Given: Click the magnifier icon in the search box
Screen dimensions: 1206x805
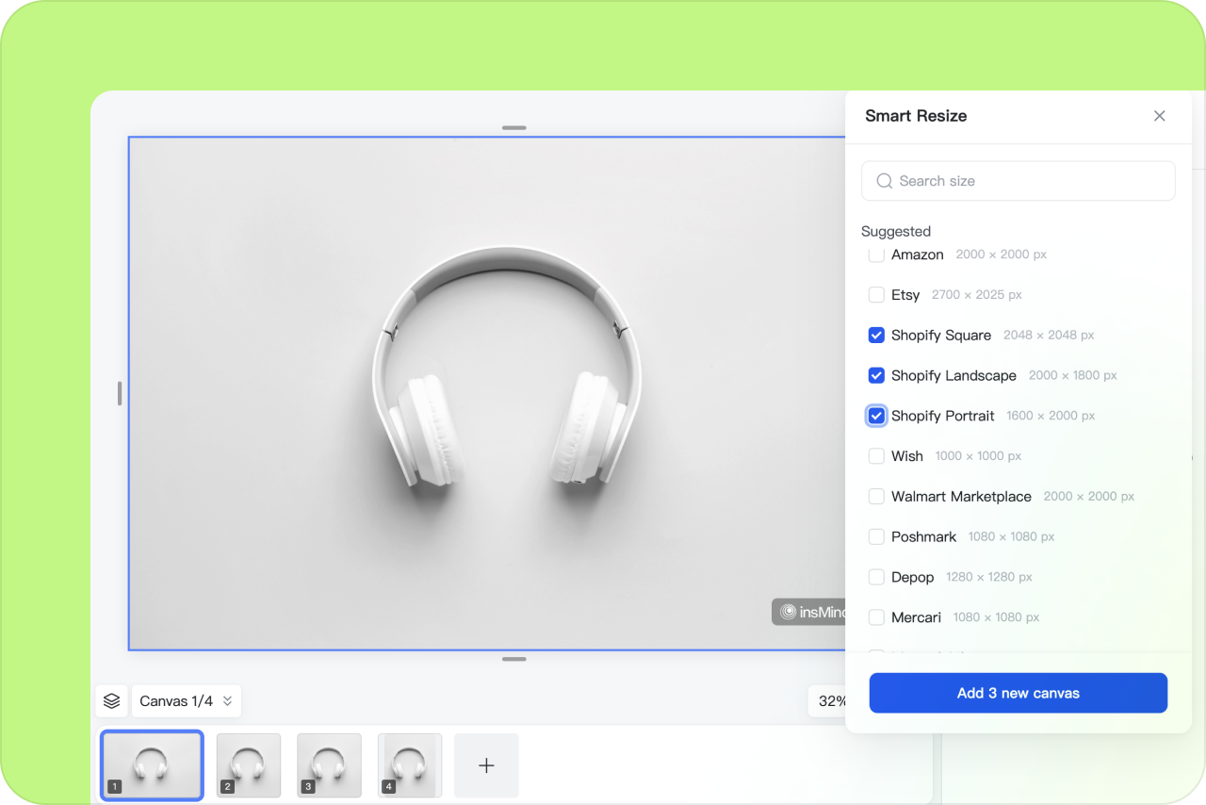Looking at the screenshot, I should pyautogui.click(x=884, y=181).
